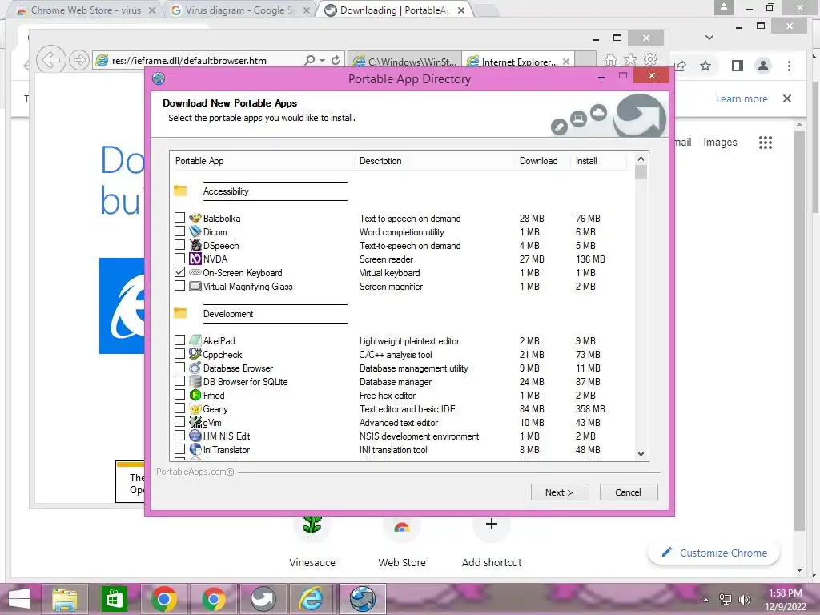Click Next in Portable App Directory

pos(560,492)
